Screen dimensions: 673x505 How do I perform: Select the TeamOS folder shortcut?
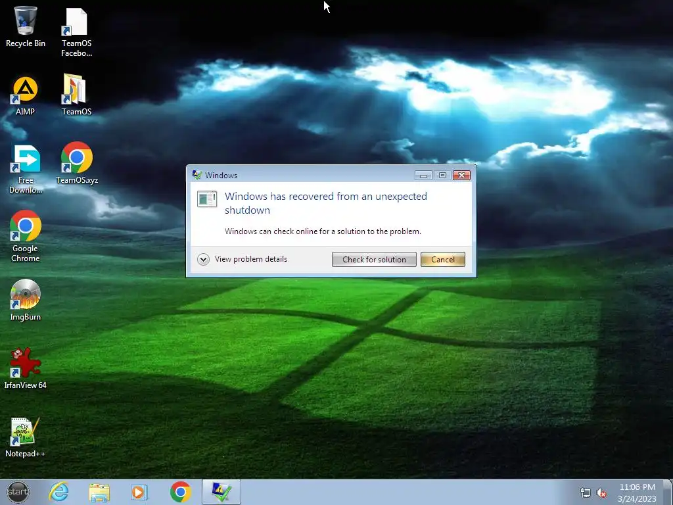(x=76, y=95)
